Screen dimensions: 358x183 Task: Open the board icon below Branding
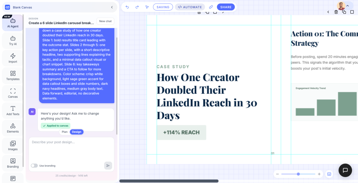(13, 178)
